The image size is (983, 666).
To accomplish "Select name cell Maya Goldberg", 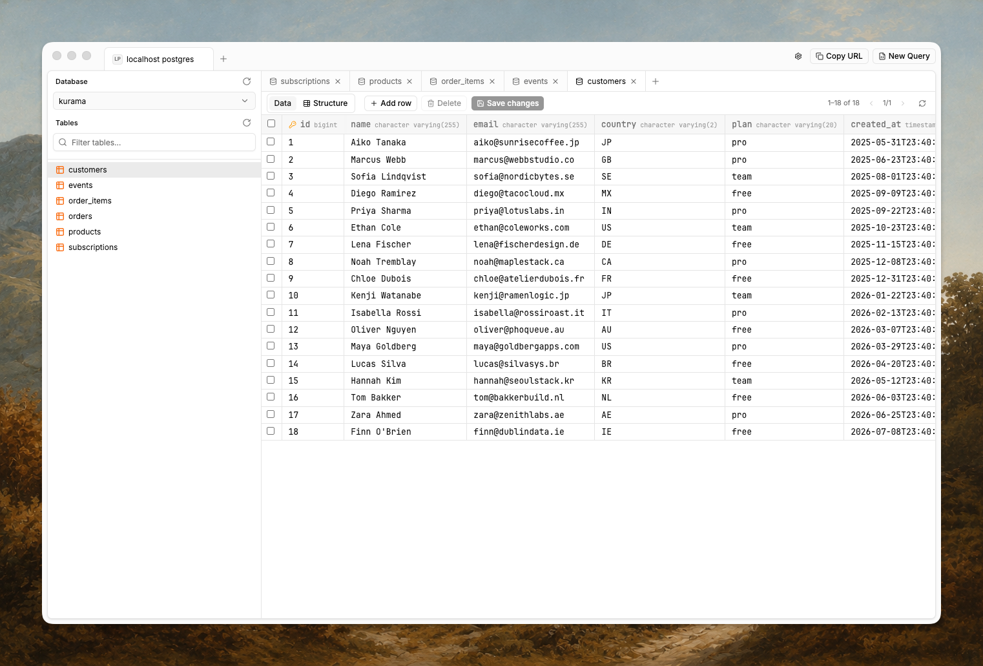I will point(405,347).
